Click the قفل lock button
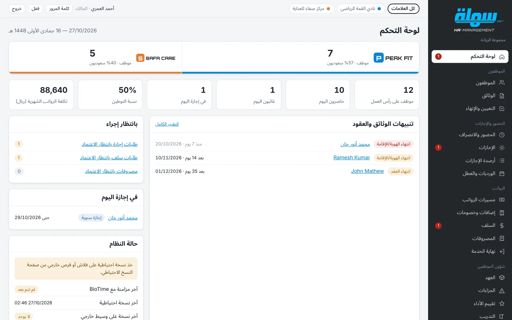This screenshot has width=512, height=320. tap(36, 9)
